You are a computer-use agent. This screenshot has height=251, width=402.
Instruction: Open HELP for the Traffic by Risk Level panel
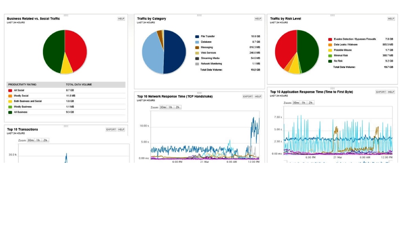[391, 18]
